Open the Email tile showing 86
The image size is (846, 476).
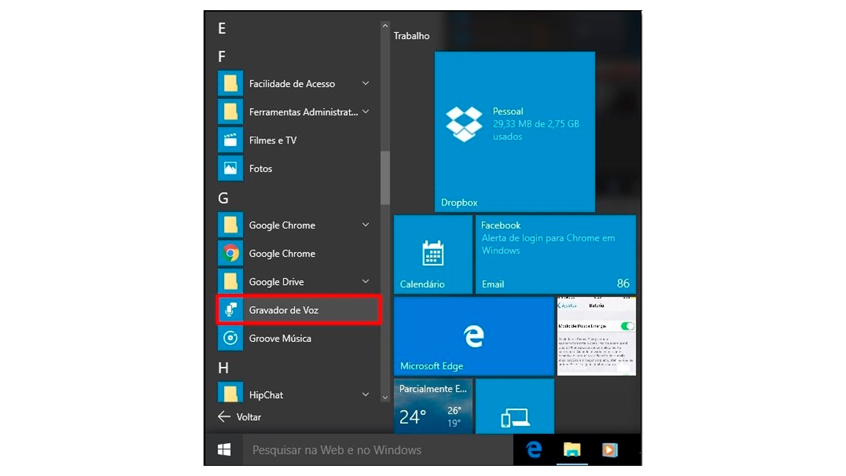tap(556, 254)
